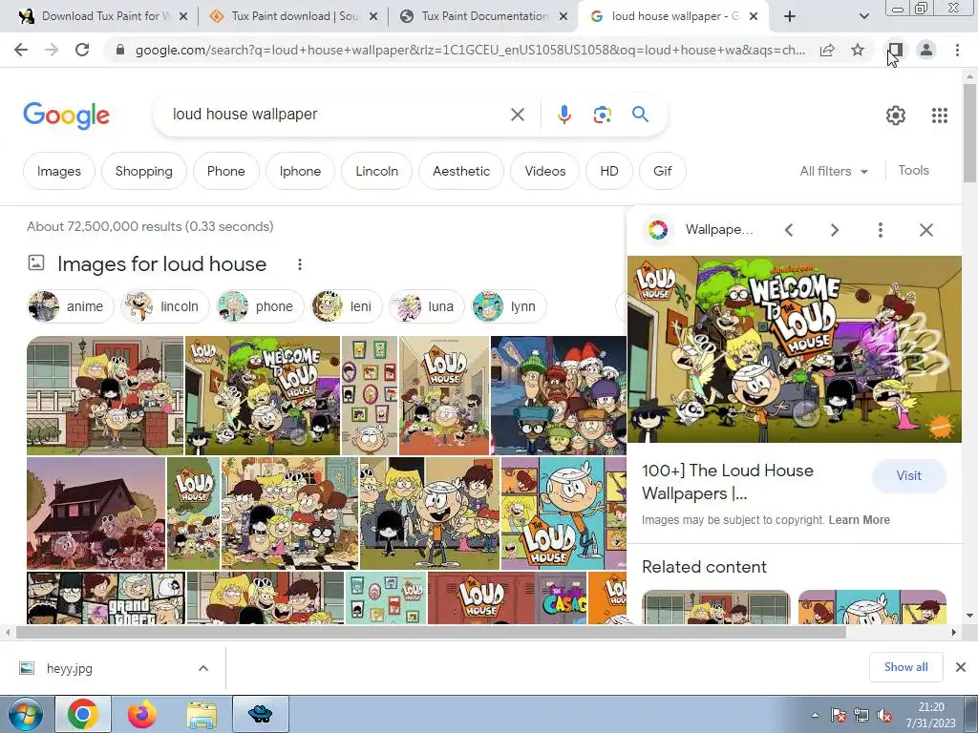Viewport: 978px width, 733px height.
Task: Open the Learn More copyright link
Action: (x=859, y=520)
